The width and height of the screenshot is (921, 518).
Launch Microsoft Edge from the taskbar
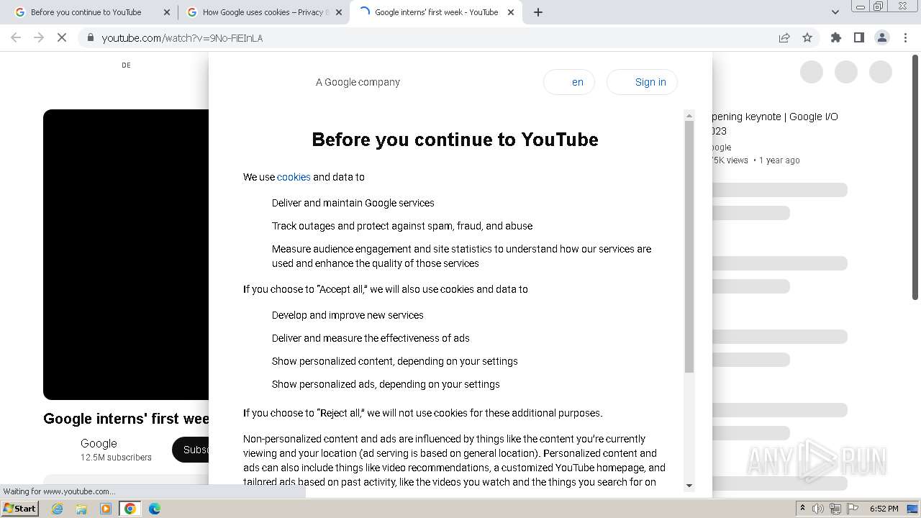tap(155, 509)
